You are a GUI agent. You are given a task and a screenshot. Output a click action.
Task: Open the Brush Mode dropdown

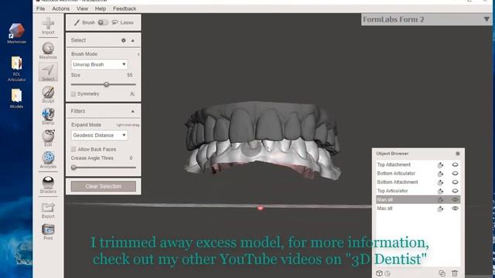coord(99,64)
